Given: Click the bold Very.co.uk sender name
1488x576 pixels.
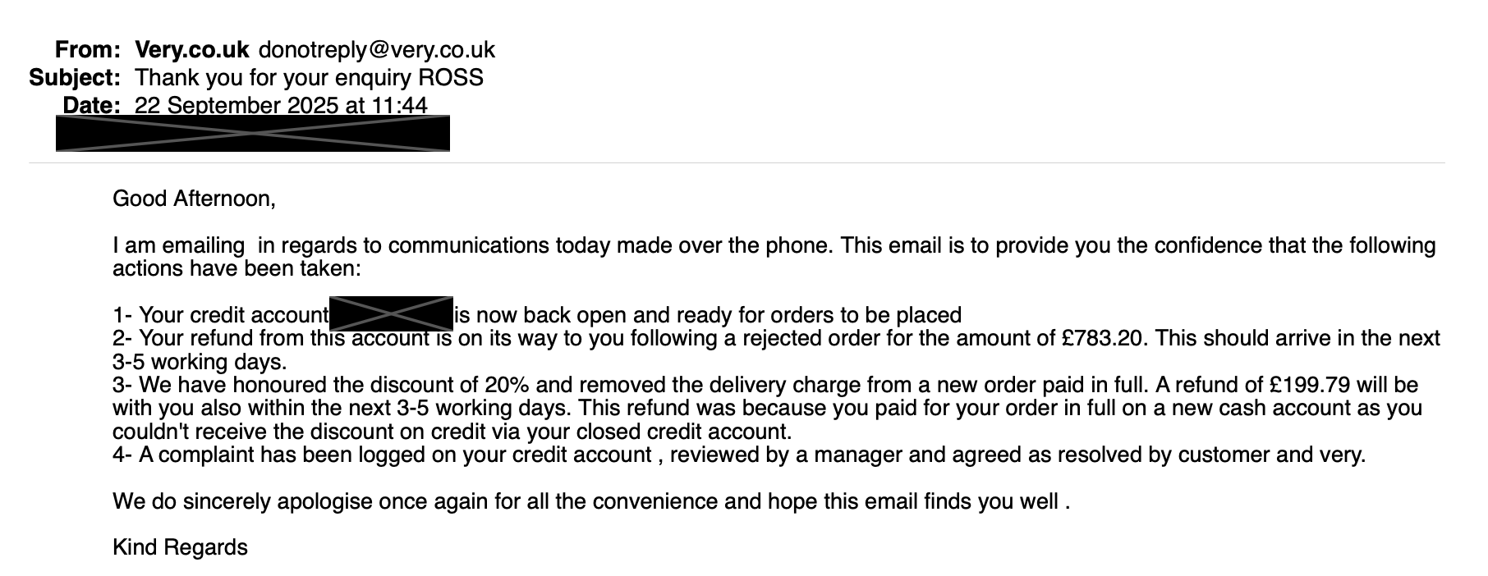Looking at the screenshot, I should pos(191,50).
